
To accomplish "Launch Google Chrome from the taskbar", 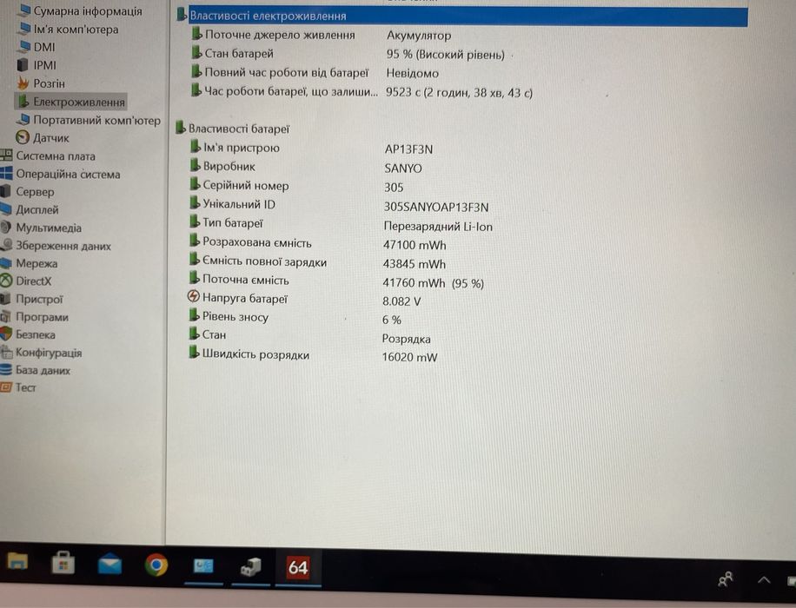I will pyautogui.click(x=156, y=565).
